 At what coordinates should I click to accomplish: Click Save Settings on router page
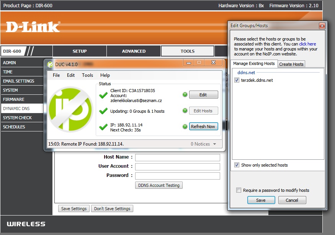coord(74,209)
